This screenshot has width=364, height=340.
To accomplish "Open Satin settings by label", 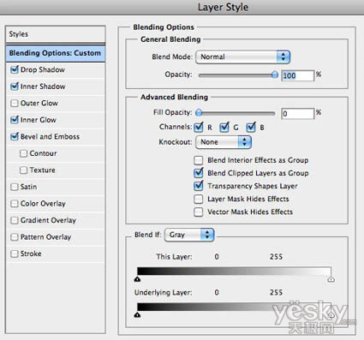I will click(28, 187).
